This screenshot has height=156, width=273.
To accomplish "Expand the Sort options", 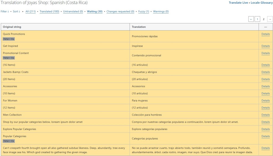I will [17, 12].
